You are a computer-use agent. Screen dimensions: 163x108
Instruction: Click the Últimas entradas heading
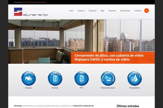(128, 106)
